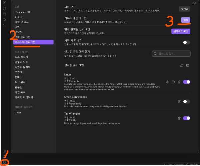Image resolution: width=200 pixels, height=166 pixels.
Task: Toggle the 시작 시 디버그 switch
Action: tap(186, 42)
